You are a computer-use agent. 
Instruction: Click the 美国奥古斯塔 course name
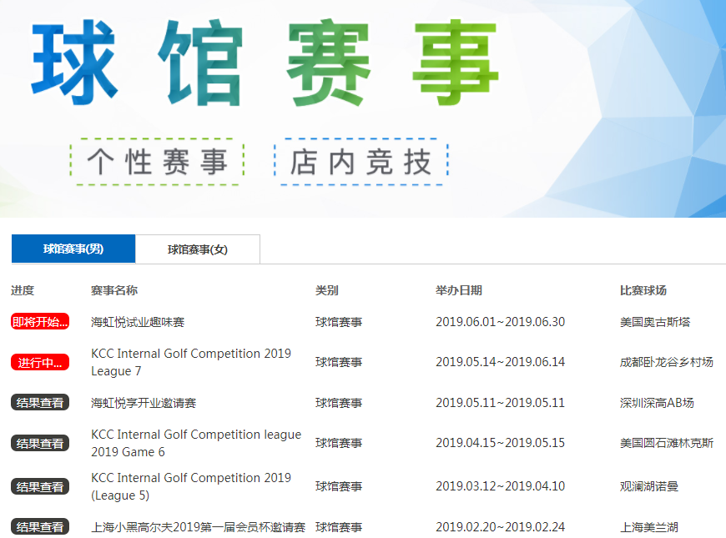tap(654, 322)
